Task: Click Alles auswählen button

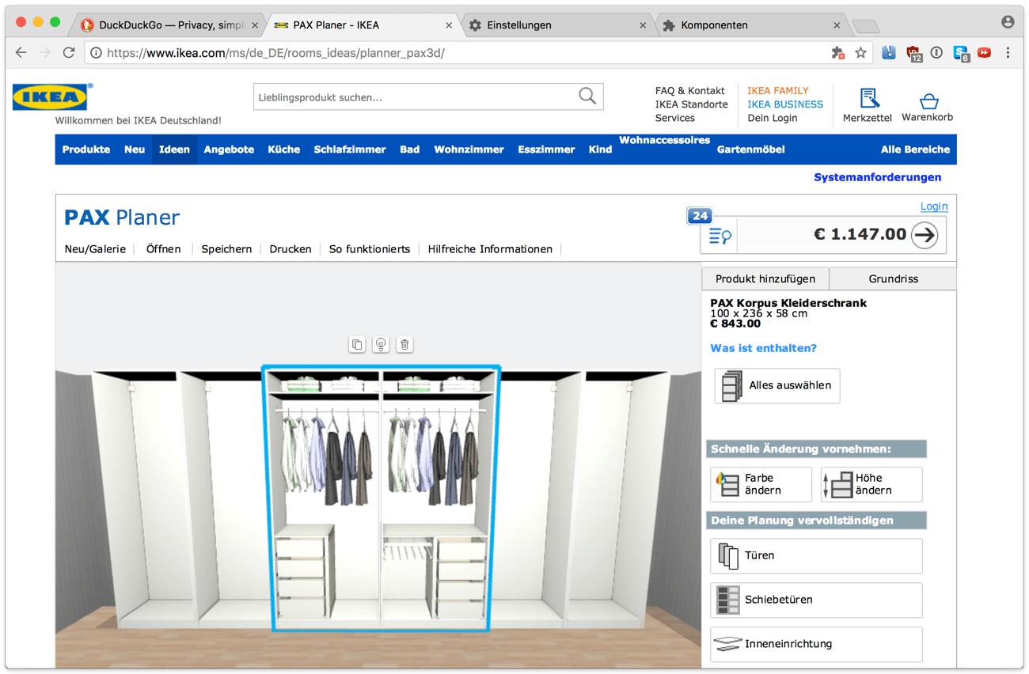Action: (777, 386)
